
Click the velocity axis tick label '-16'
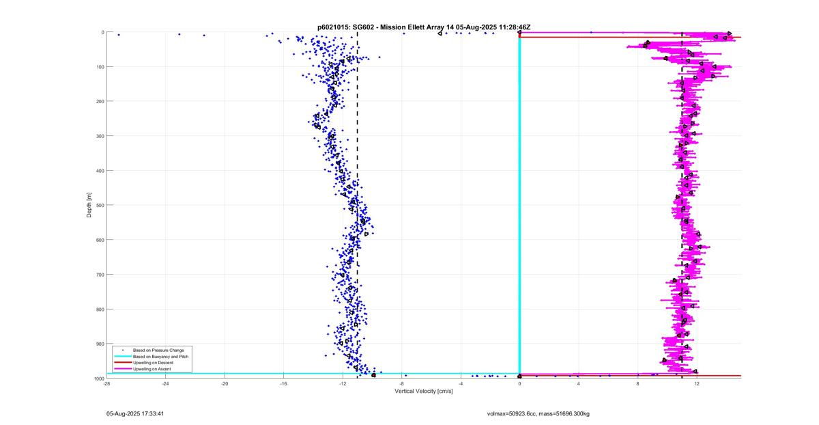click(283, 384)
